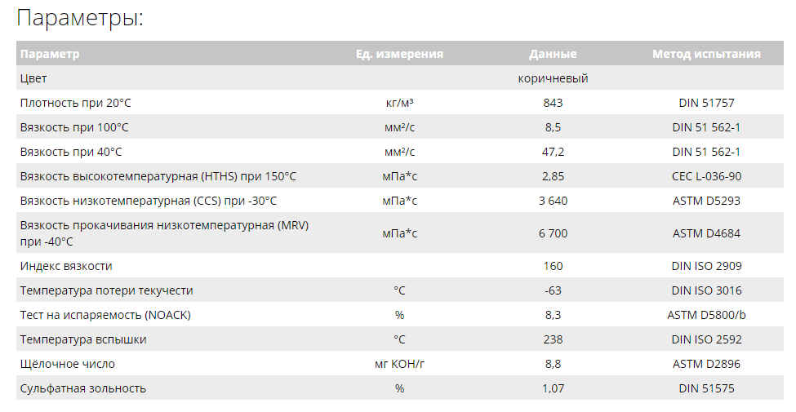Click the 'Тест на испаряемость (NOACK)' label
The height and width of the screenshot is (412, 796).
(x=105, y=315)
